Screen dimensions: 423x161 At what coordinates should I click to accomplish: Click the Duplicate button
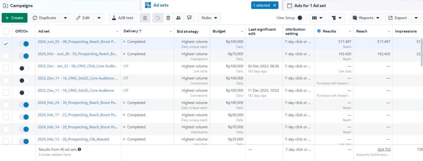44,18
